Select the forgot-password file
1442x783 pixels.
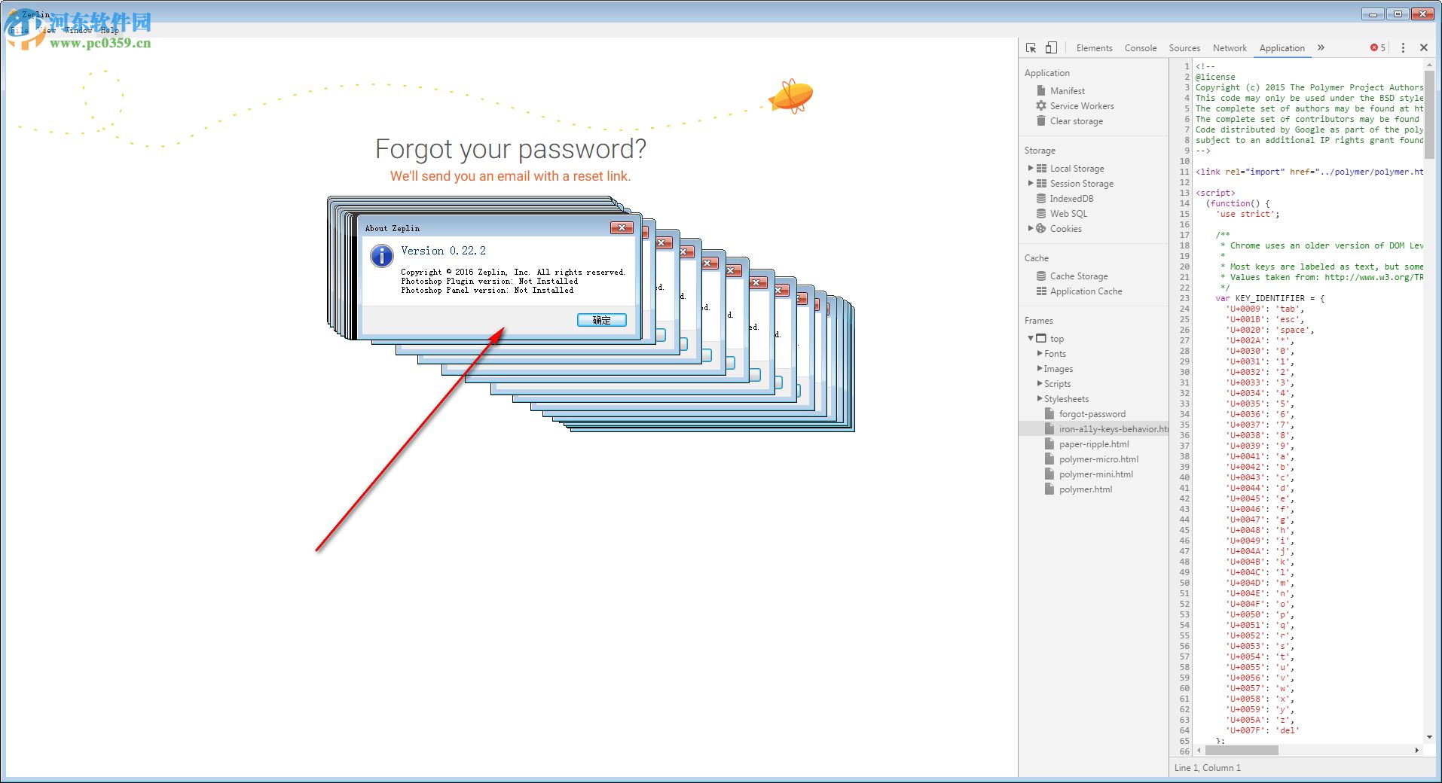[1092, 414]
